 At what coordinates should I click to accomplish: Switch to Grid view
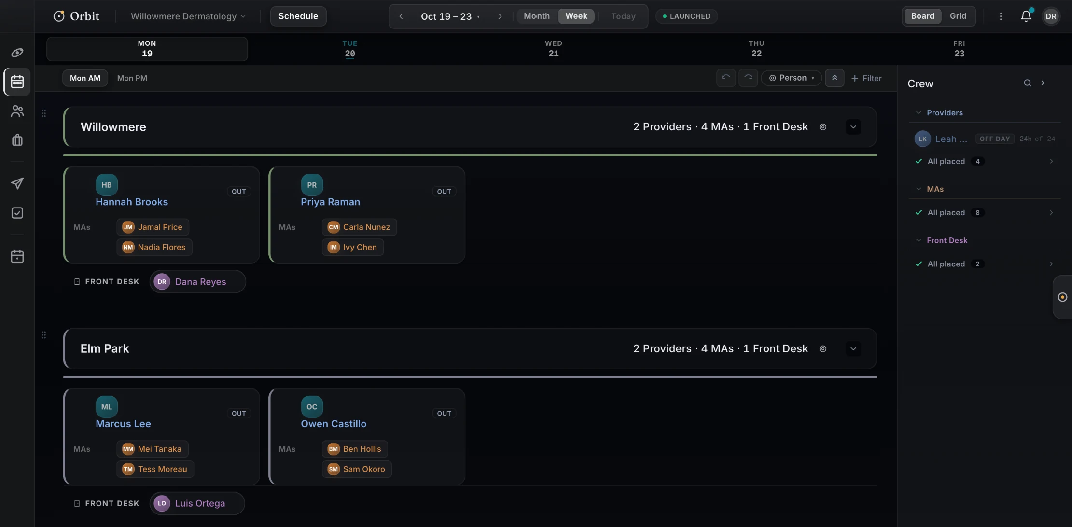pos(958,16)
